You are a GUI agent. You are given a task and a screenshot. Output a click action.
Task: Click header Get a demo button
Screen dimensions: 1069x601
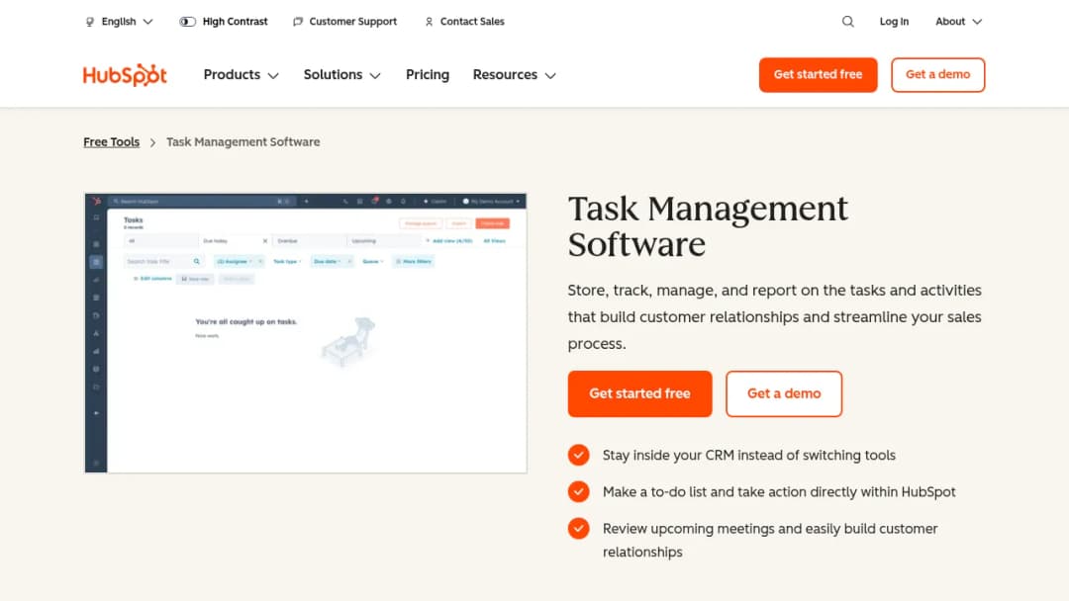click(937, 75)
